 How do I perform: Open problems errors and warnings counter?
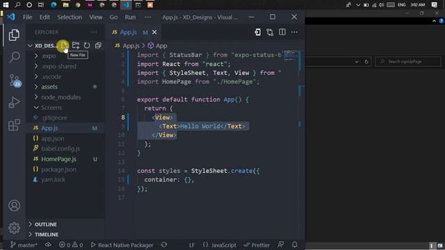71,245
